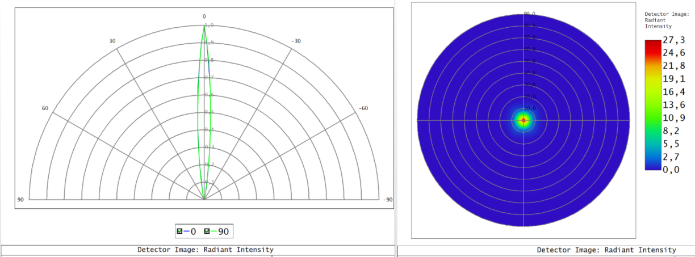Click the 10,9 scale value
Screen dimensions: 695x257
pos(675,118)
